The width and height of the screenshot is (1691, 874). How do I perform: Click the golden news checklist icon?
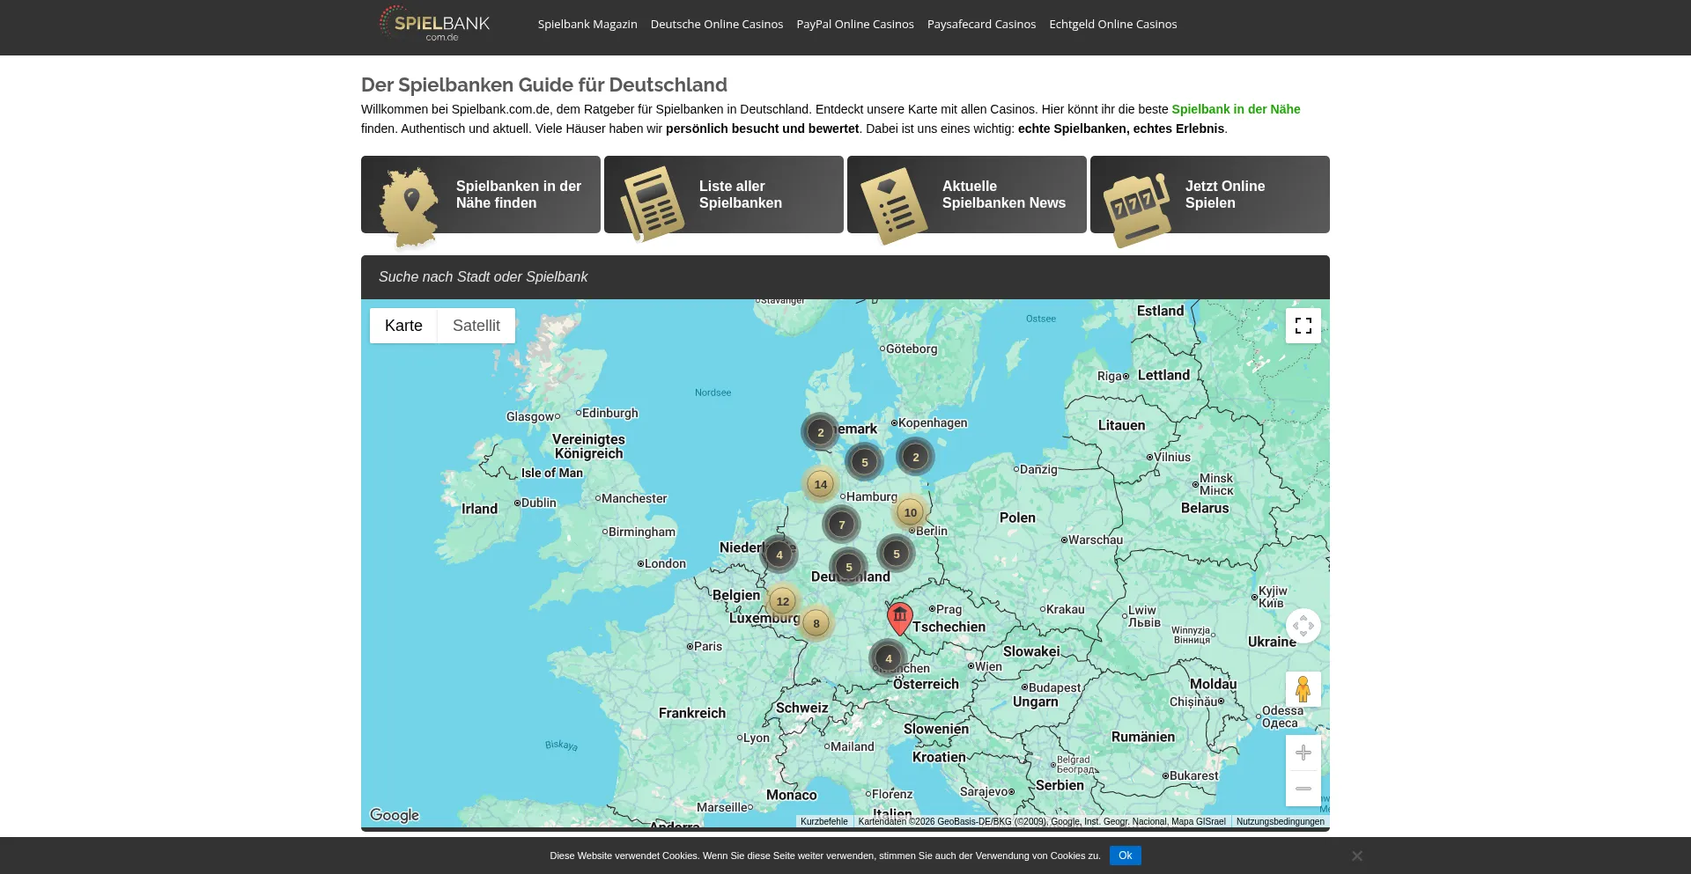pos(894,206)
